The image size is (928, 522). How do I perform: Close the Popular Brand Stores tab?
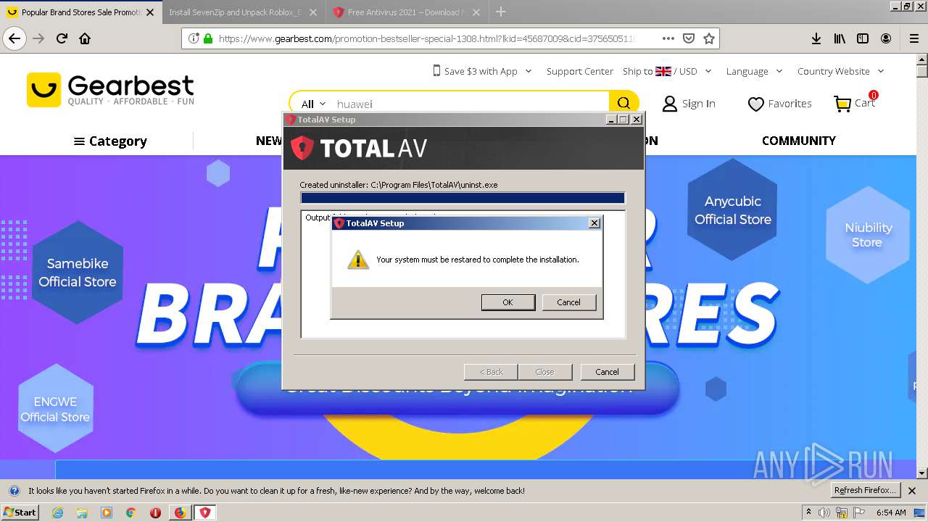(x=149, y=12)
